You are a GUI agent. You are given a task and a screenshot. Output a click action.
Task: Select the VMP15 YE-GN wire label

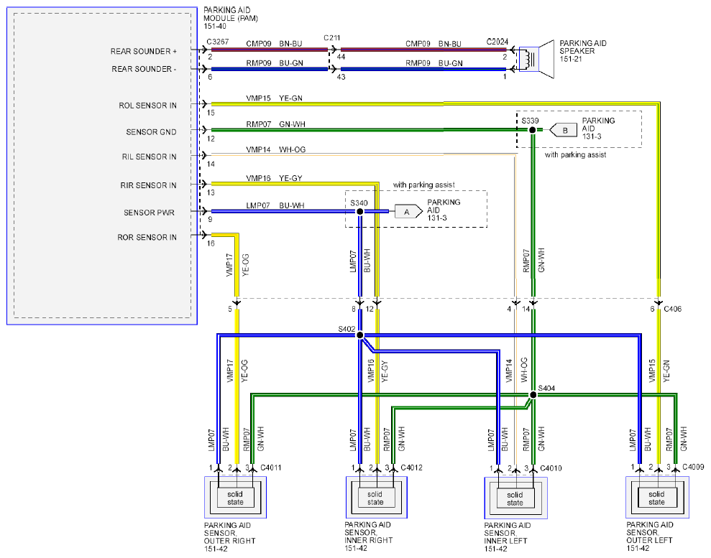(x=274, y=98)
